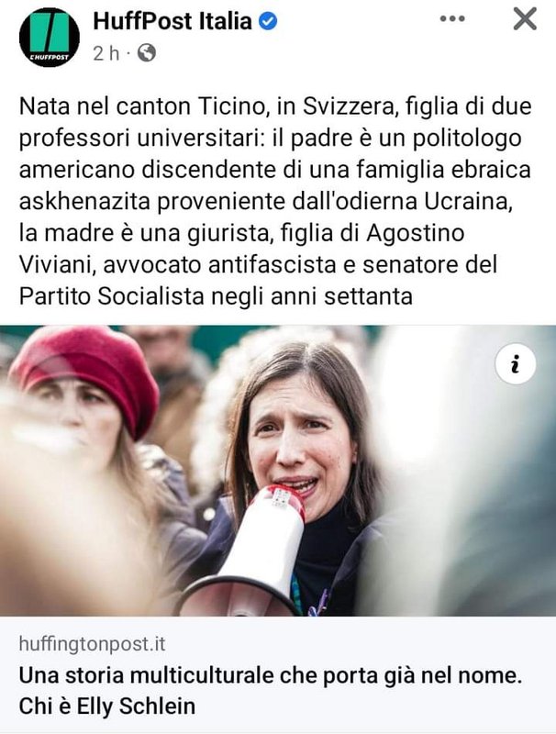Click the 'Nata nel canton Ticino' text line
Screen dimensions: 556x734
coord(275,106)
